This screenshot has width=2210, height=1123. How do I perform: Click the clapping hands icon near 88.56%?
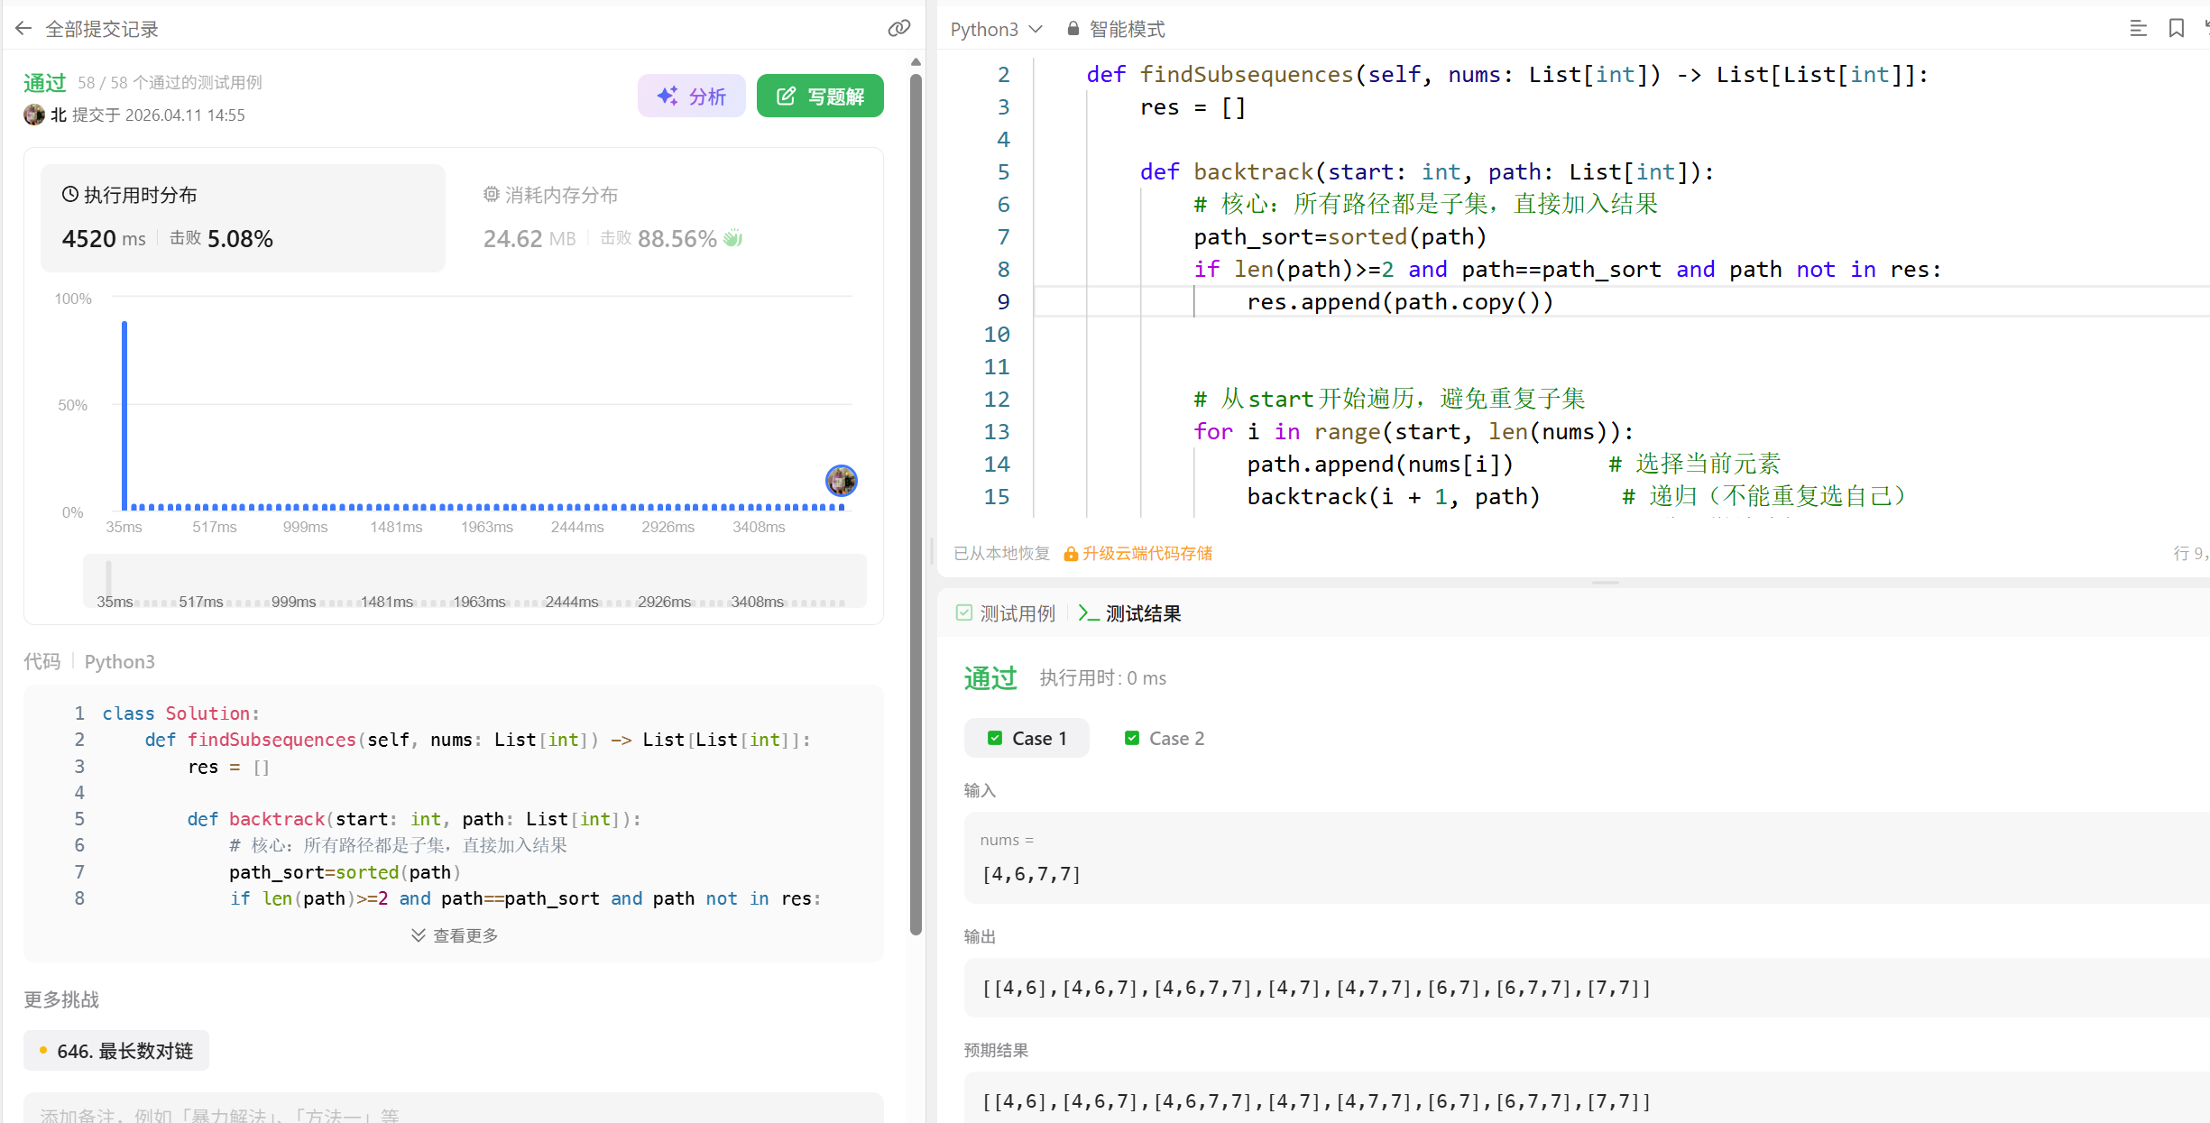(x=733, y=238)
